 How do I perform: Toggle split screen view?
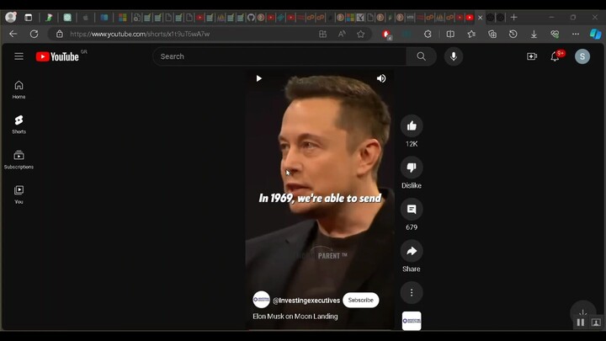[x=450, y=34]
